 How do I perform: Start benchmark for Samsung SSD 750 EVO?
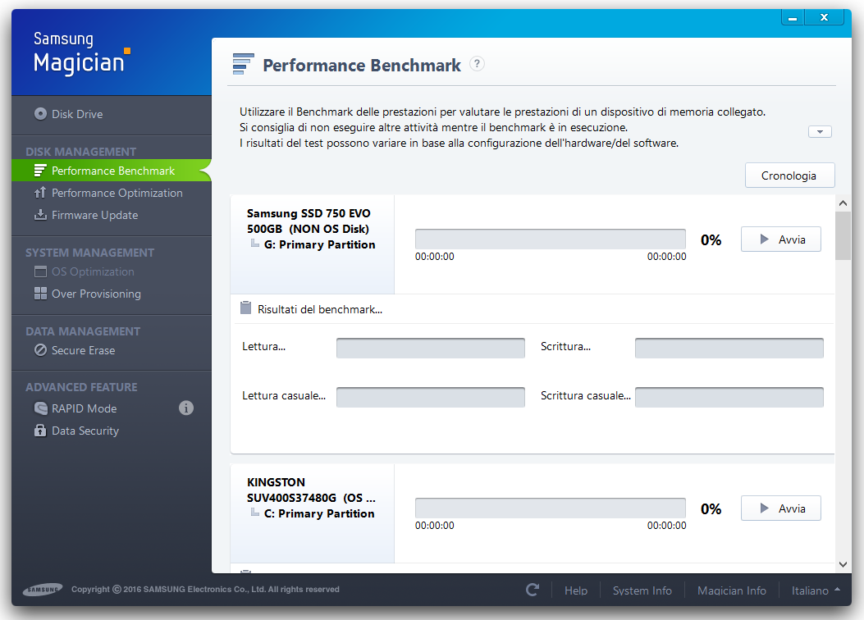pyautogui.click(x=781, y=239)
